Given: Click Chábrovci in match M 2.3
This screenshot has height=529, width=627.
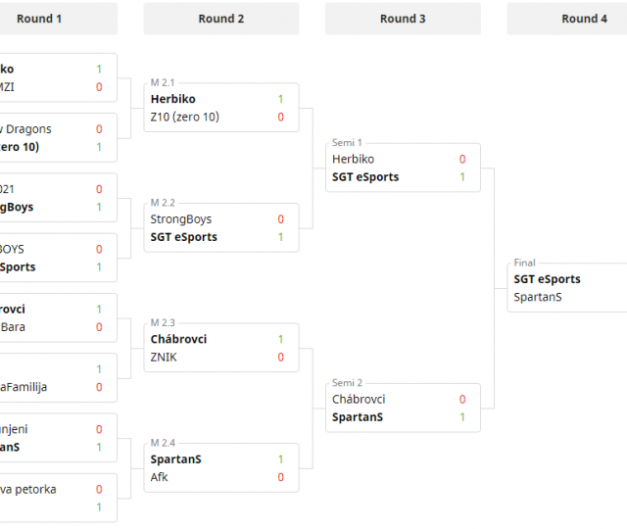Looking at the screenshot, I should [x=179, y=339].
